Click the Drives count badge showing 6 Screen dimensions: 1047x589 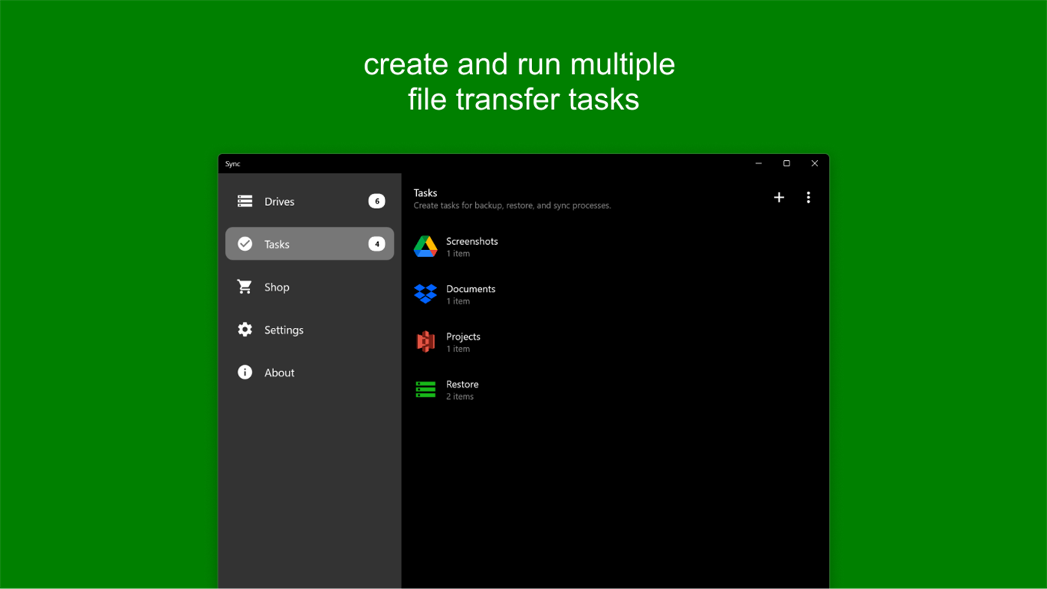(376, 201)
